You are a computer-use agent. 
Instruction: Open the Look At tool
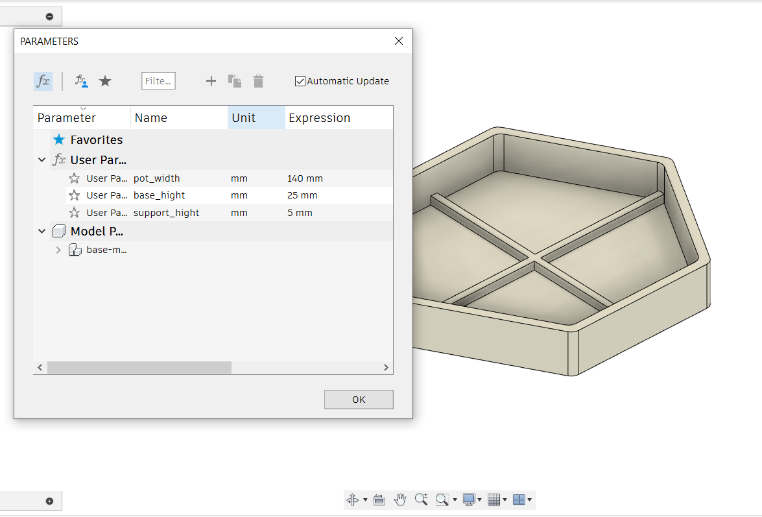379,499
